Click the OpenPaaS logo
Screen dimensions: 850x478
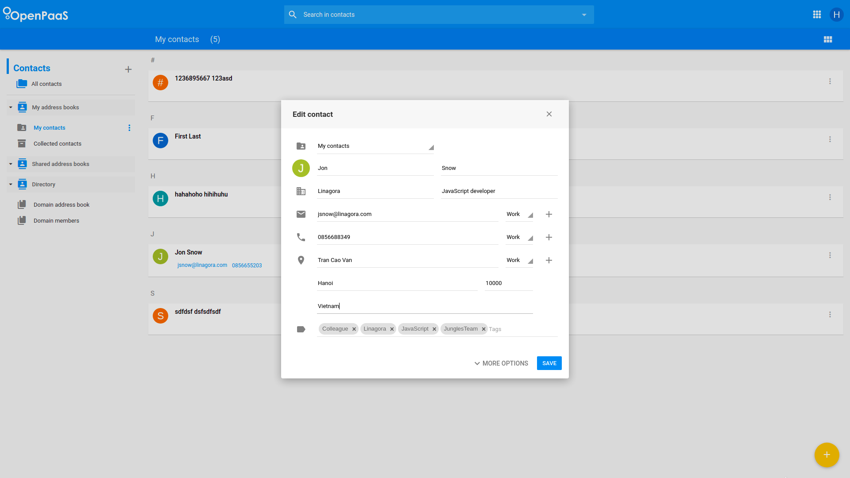click(35, 15)
